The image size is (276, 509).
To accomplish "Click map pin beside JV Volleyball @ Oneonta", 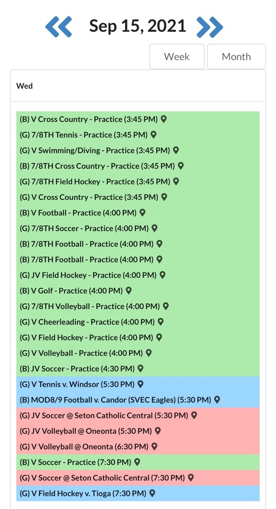I will [158, 430].
